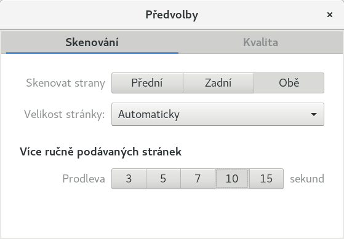Screen dimensions: 344x239
Task: Set delay to 3 seconds
Action: click(x=129, y=179)
